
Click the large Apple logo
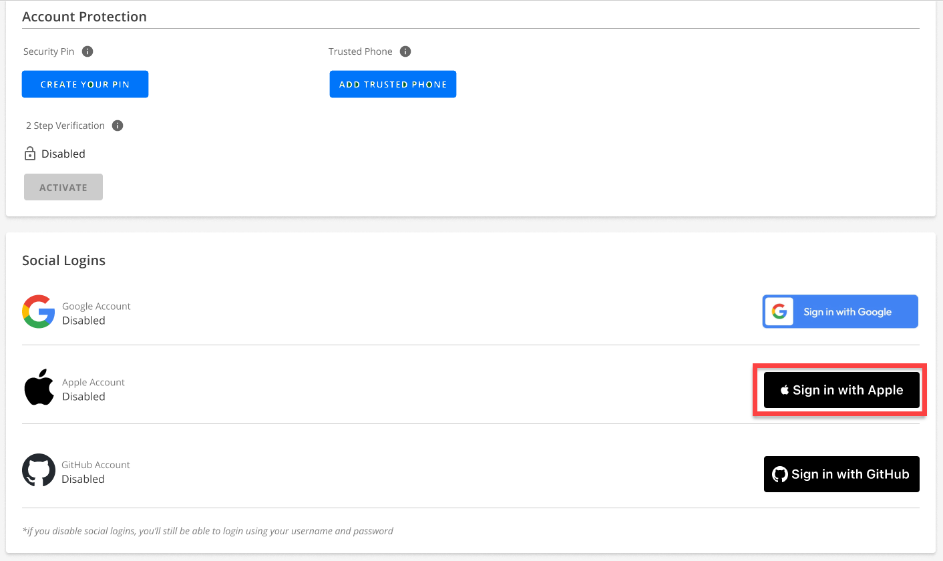pos(39,387)
